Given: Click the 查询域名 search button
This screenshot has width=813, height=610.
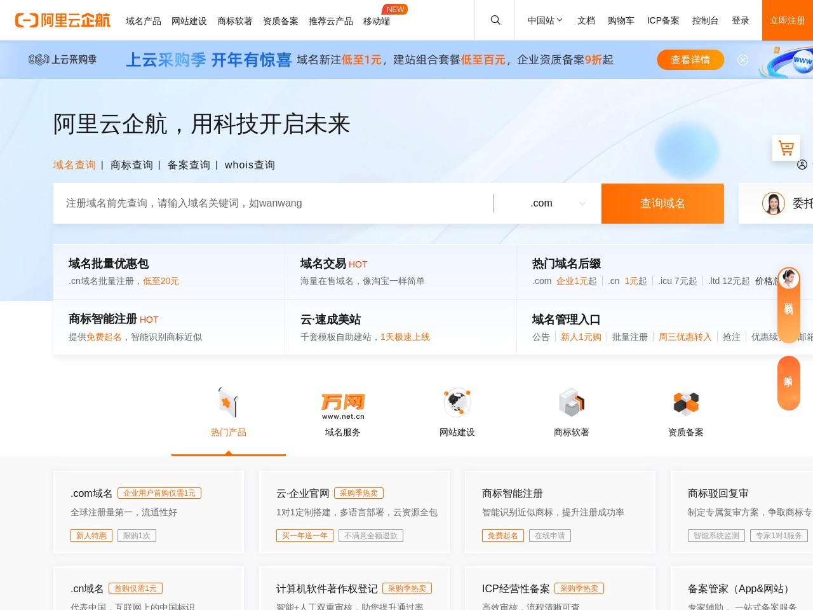Looking at the screenshot, I should tap(662, 203).
